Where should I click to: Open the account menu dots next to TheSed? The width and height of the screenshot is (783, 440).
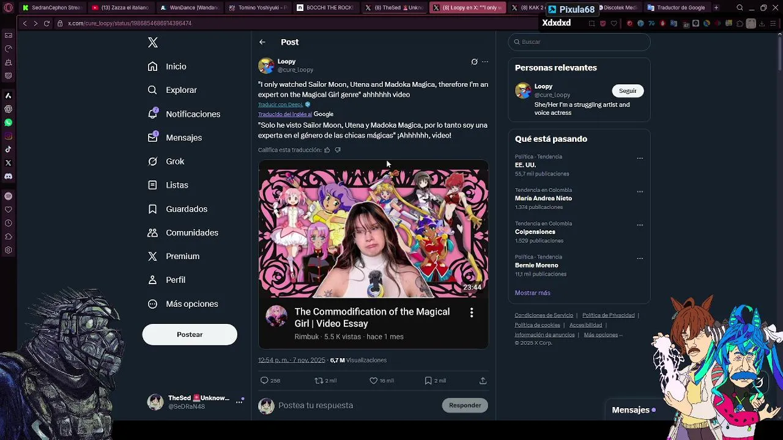239,402
